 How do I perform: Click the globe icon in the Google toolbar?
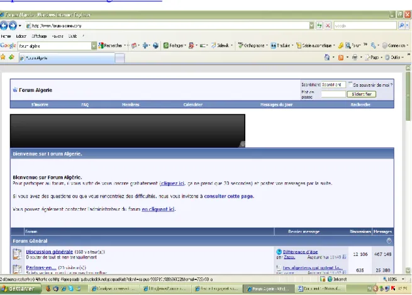tap(156, 45)
